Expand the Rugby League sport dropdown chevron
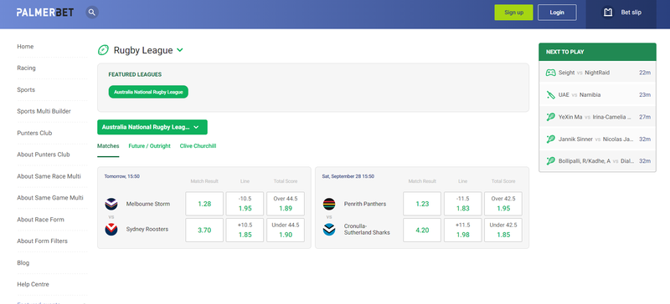670x304 pixels. (180, 50)
